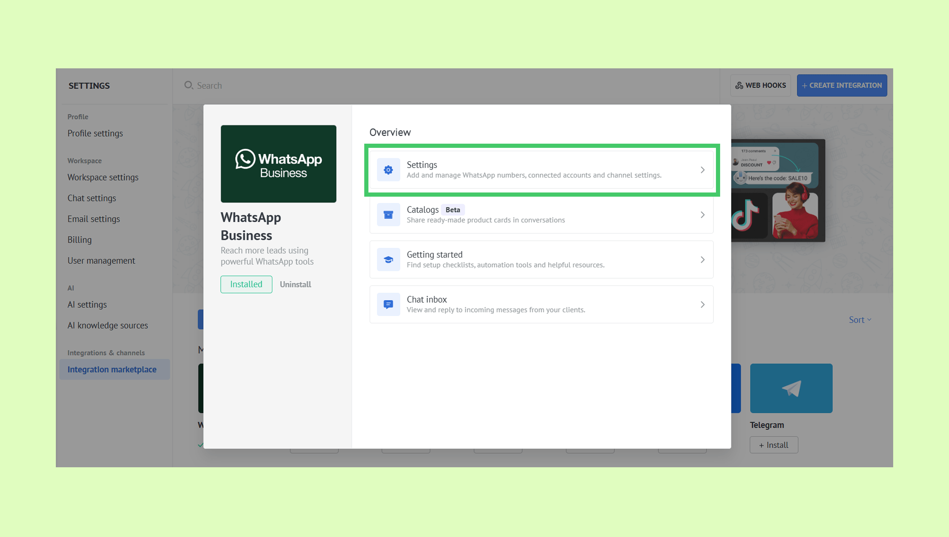Screen dimensions: 949x537
Task: Select Integration marketplace in sidebar
Action: point(115,369)
